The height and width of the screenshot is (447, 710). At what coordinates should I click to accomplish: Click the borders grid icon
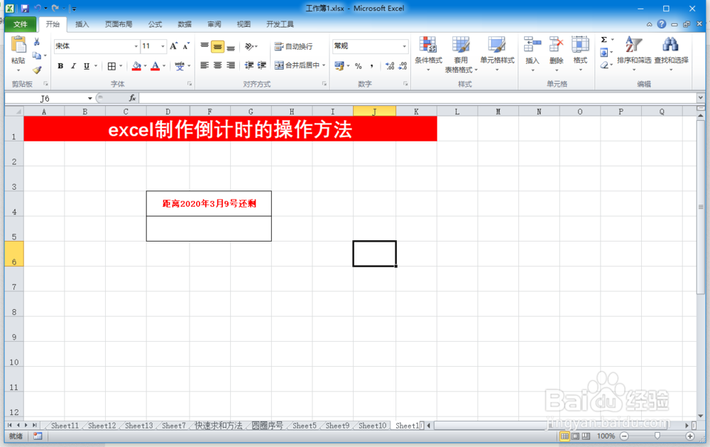coord(112,66)
